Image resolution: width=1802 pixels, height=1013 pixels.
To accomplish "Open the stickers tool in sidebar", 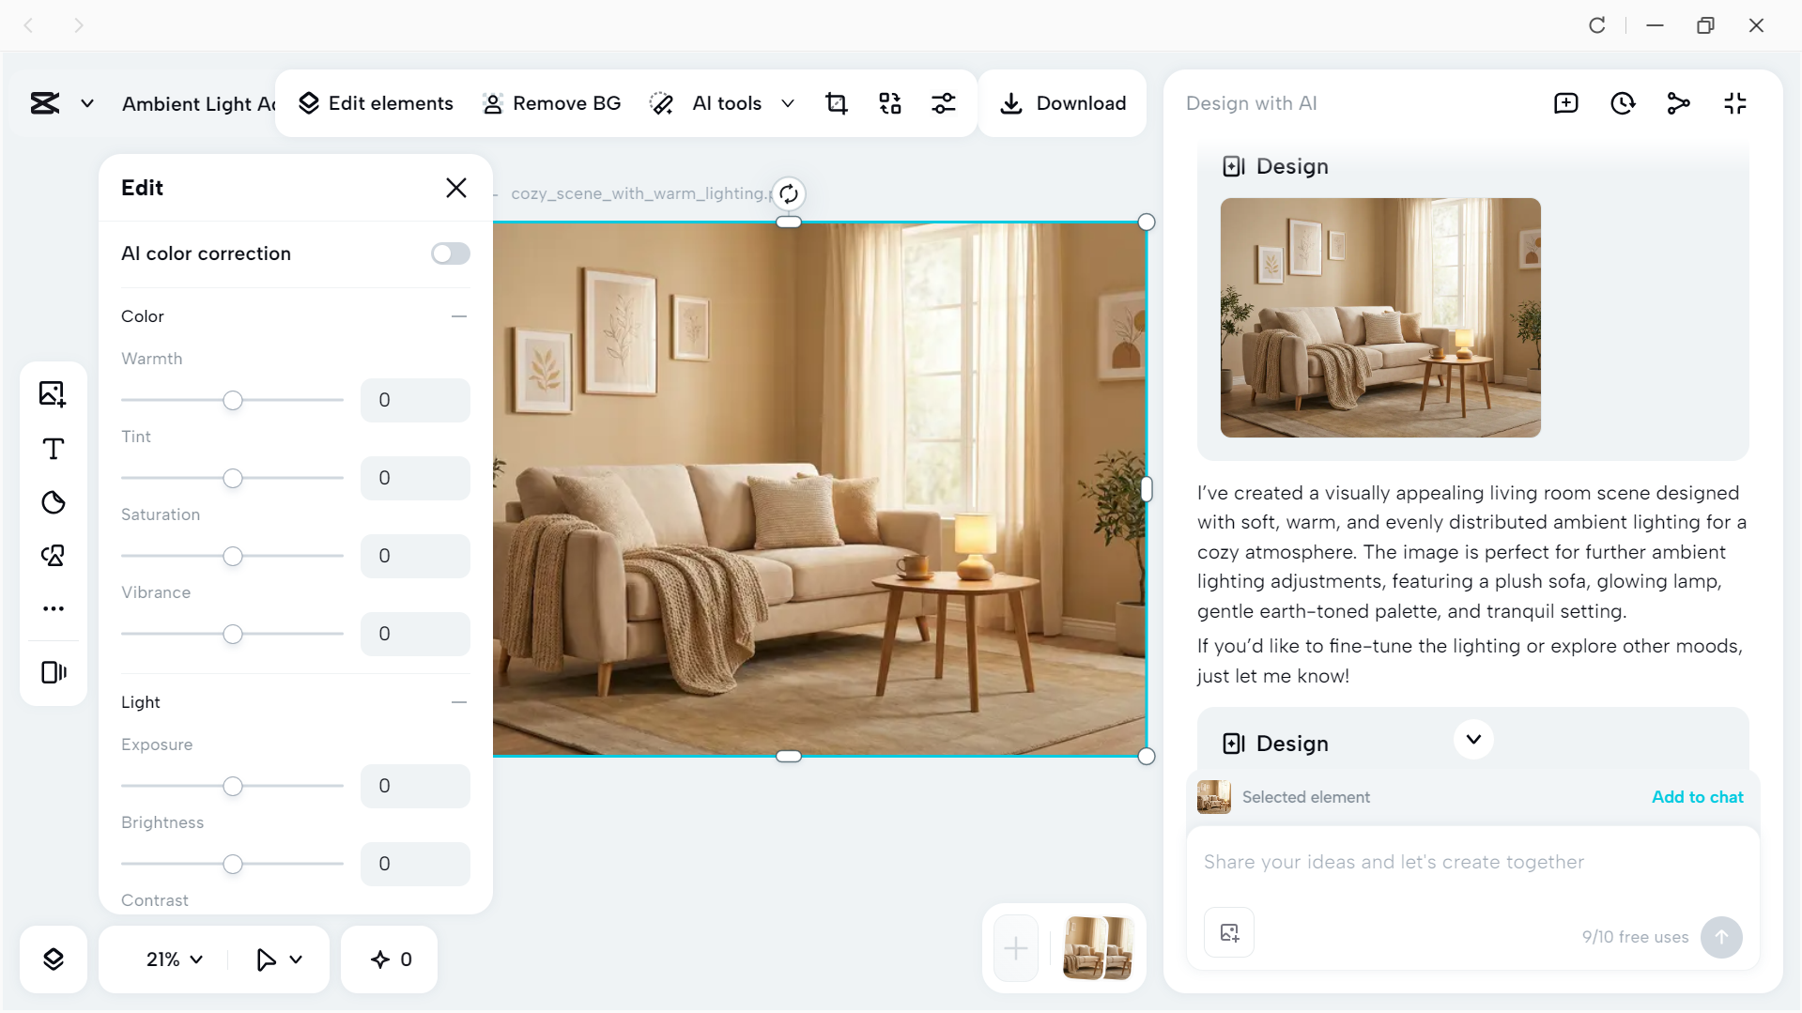I will 54,503.
